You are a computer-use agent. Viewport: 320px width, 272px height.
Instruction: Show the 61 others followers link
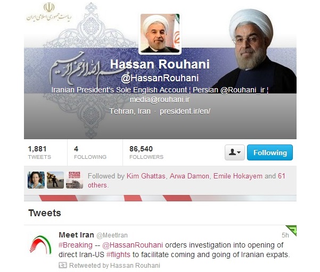[186, 181]
